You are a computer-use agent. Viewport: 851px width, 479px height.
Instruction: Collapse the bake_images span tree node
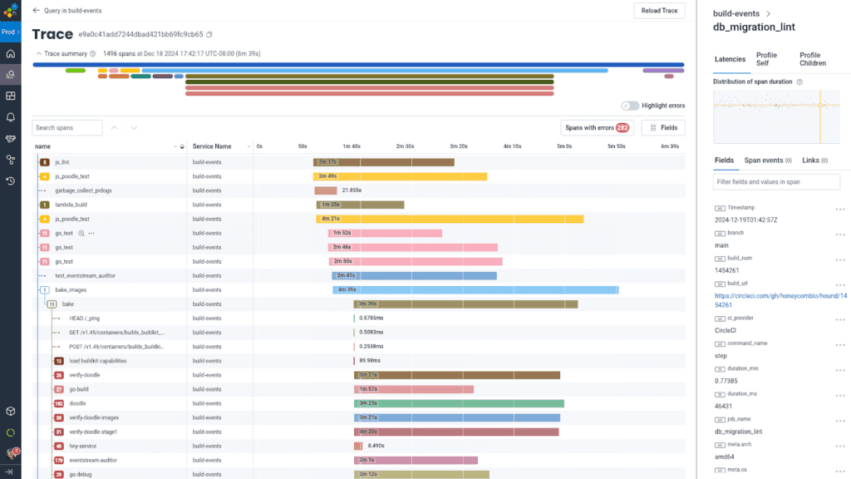tap(44, 290)
